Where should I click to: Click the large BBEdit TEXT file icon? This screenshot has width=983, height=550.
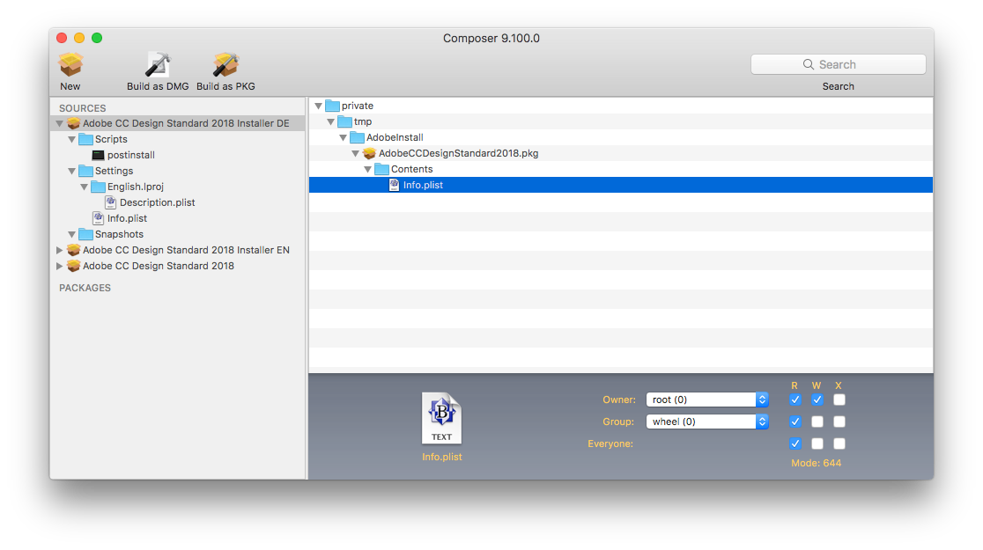[x=442, y=419]
